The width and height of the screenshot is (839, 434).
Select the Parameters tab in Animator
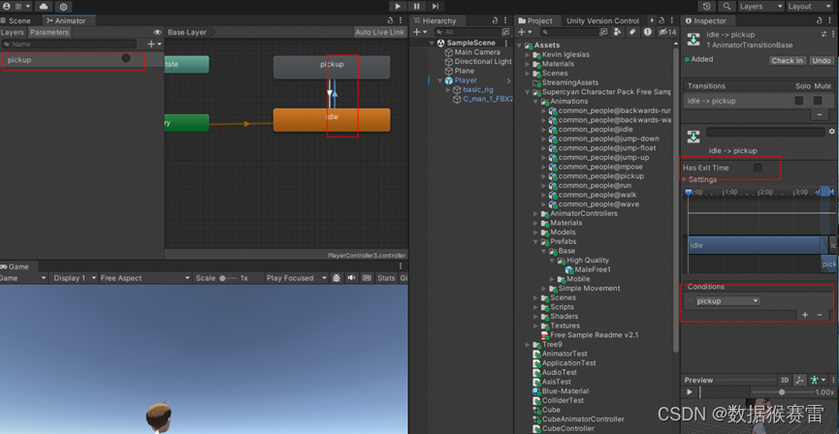[49, 32]
